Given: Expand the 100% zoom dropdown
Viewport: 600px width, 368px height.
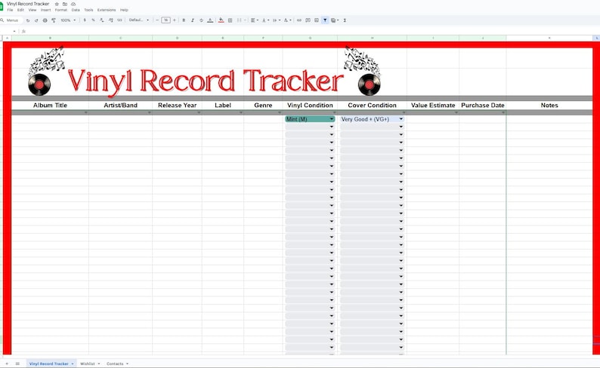Looking at the screenshot, I should pyautogui.click(x=68, y=20).
